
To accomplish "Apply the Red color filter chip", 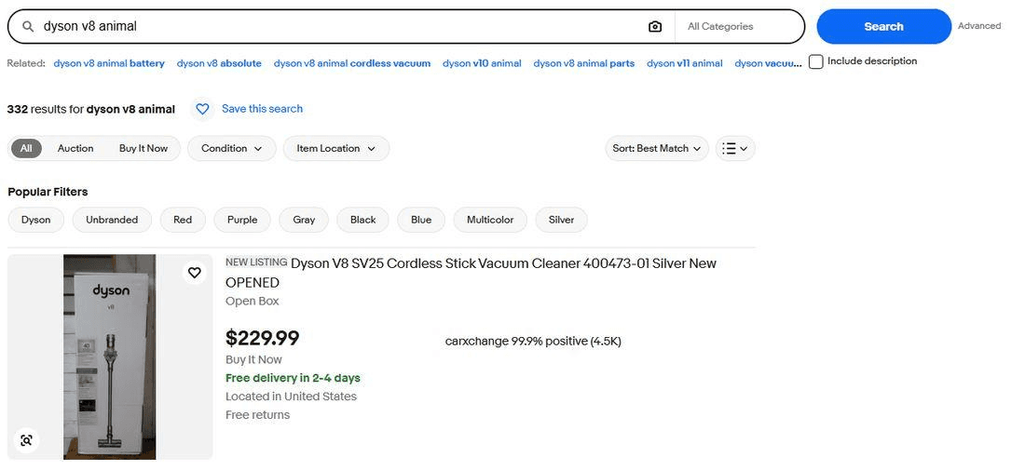I will [183, 221].
